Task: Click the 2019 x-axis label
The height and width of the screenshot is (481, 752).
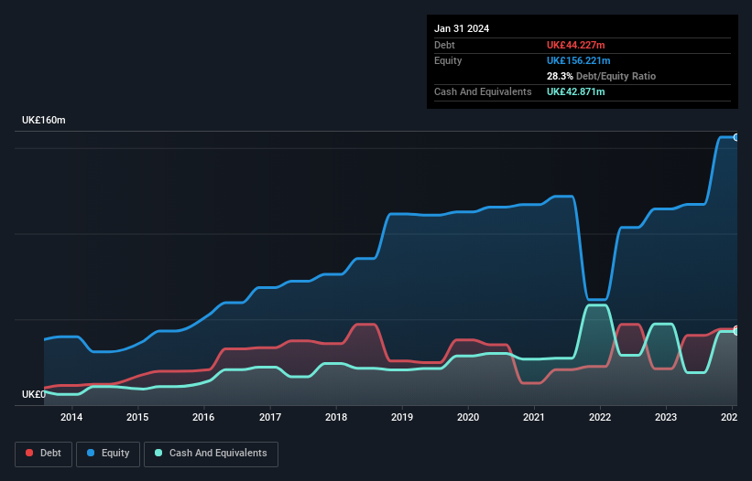Action: 402,417
